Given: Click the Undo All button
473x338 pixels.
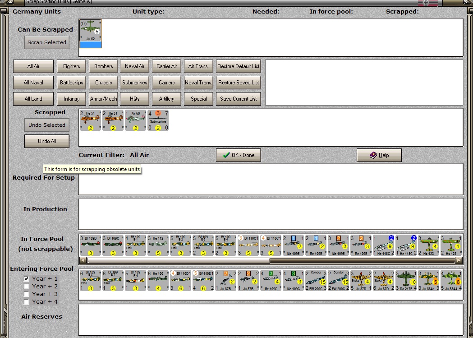Looking at the screenshot, I should (x=47, y=141).
